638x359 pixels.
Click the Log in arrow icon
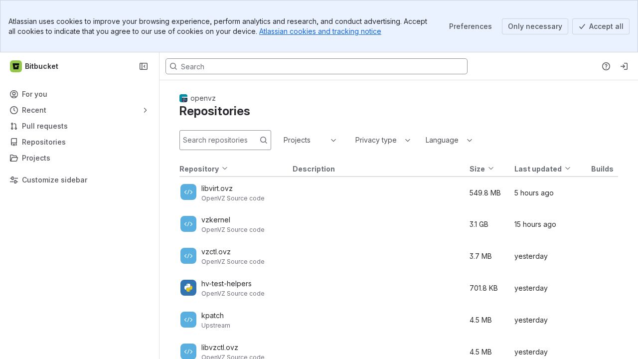(624, 66)
